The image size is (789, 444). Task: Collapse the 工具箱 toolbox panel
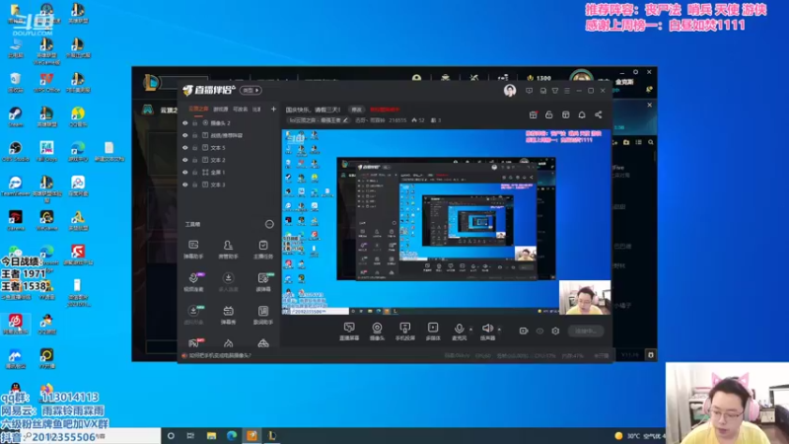pos(269,224)
